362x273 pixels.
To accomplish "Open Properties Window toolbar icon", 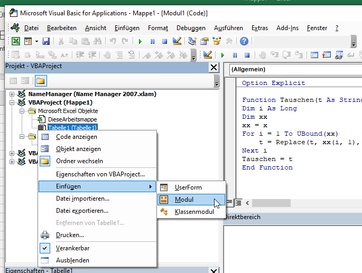I will click(205, 42).
